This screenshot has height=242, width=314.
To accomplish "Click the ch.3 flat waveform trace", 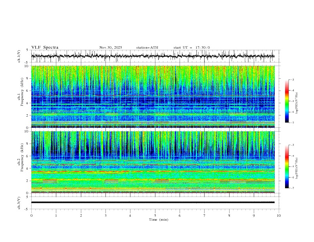I will [153, 202].
